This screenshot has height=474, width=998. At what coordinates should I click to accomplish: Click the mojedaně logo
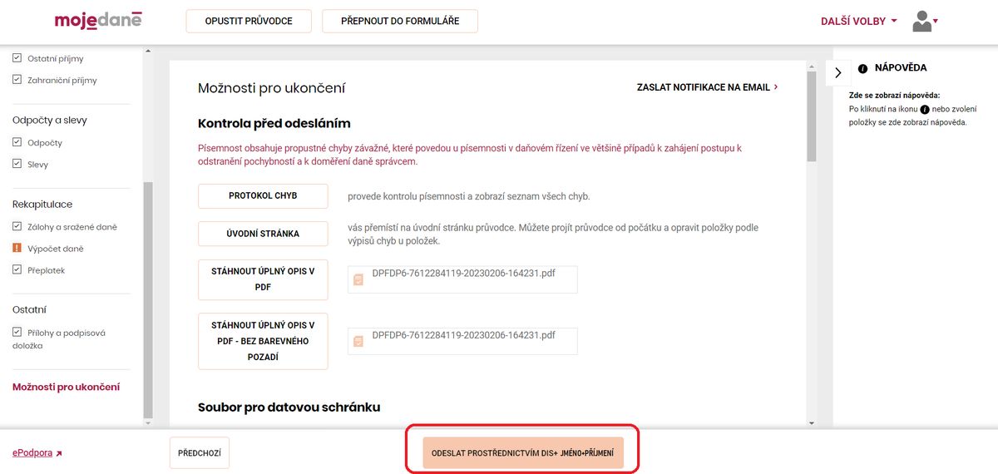98,21
